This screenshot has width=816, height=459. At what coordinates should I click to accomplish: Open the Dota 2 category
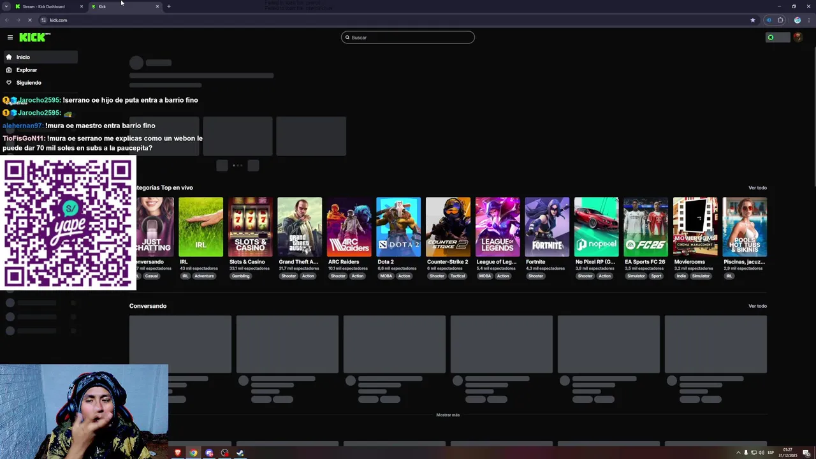click(x=398, y=227)
